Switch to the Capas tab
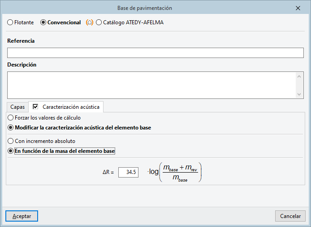Image resolution: width=311 pixels, height=227 pixels. (x=17, y=107)
